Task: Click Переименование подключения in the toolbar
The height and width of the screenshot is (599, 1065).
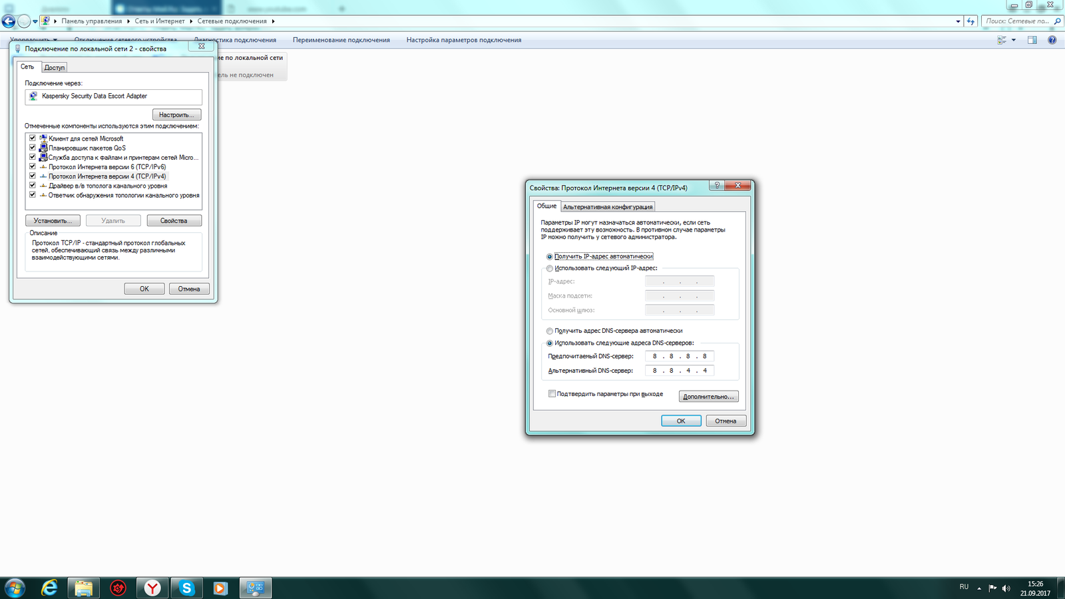Action: pyautogui.click(x=341, y=40)
